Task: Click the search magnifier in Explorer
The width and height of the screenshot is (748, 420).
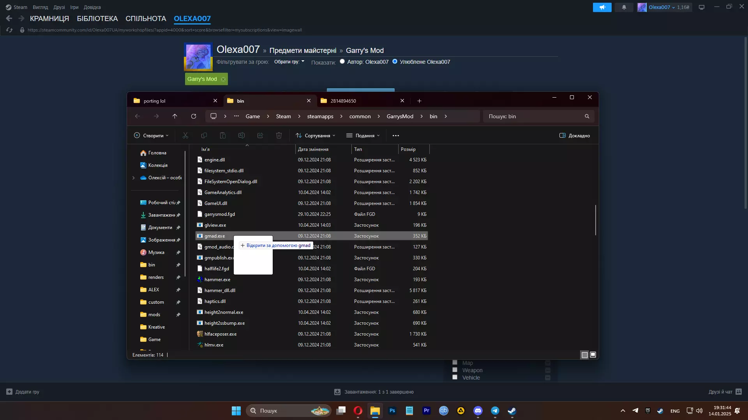Action: click(587, 116)
